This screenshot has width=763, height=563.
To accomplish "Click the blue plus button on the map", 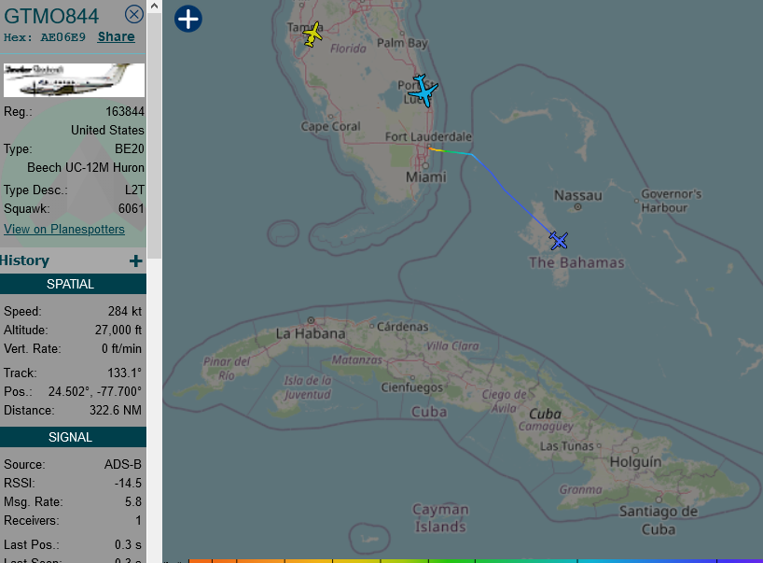I will coord(188,19).
